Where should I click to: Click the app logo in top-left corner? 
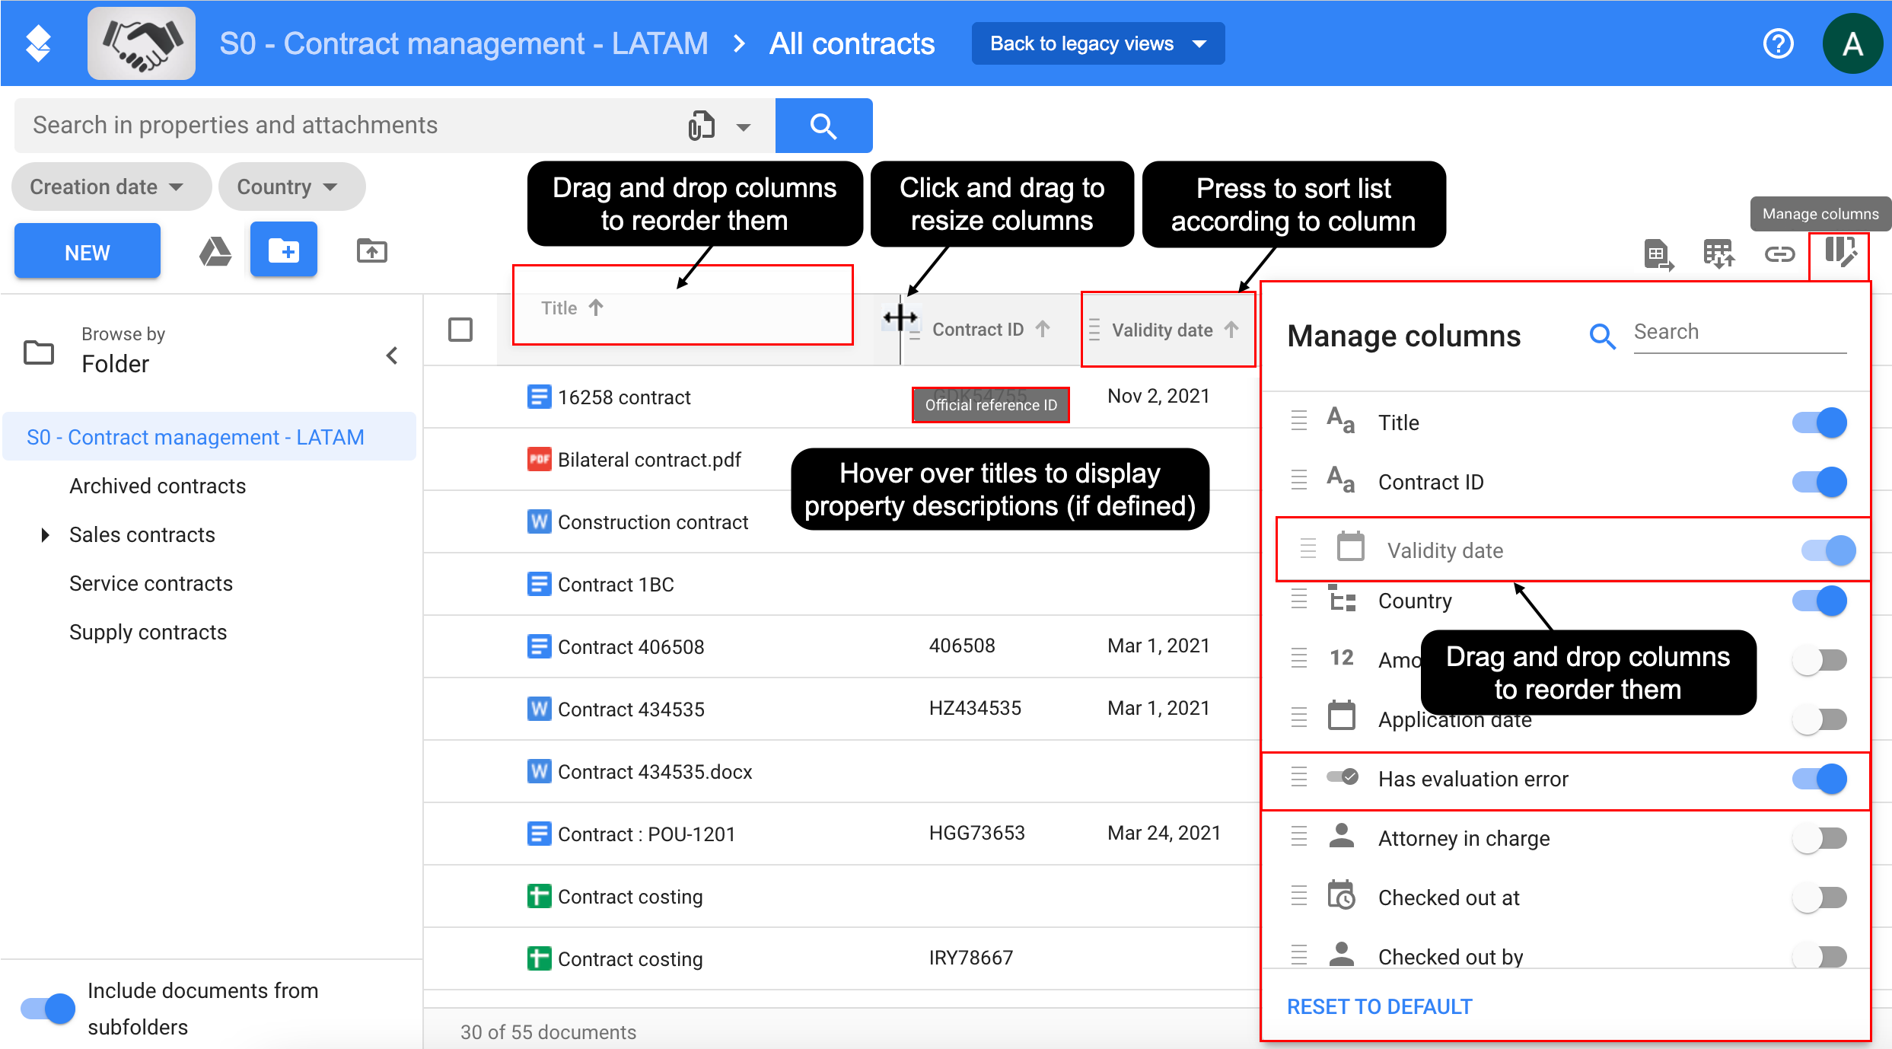38,43
